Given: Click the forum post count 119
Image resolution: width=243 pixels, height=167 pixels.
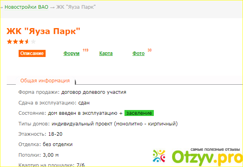Looking at the screenshot, I should click(85, 50).
